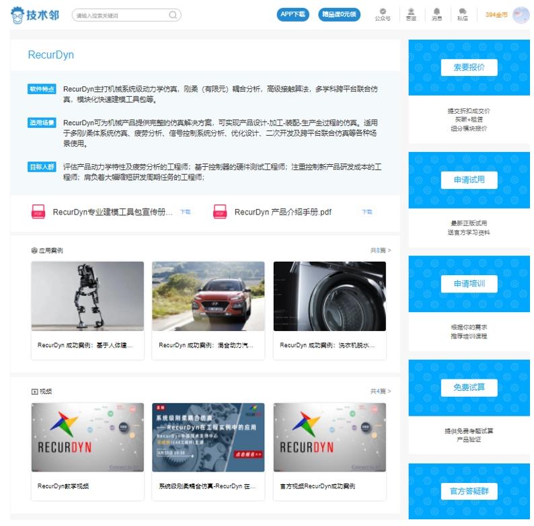Open case title 混合动力汽...

[x=206, y=345]
